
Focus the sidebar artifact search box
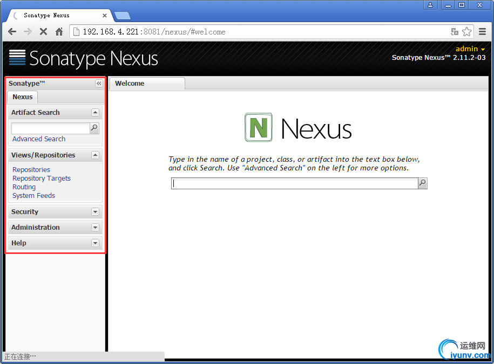coord(51,128)
